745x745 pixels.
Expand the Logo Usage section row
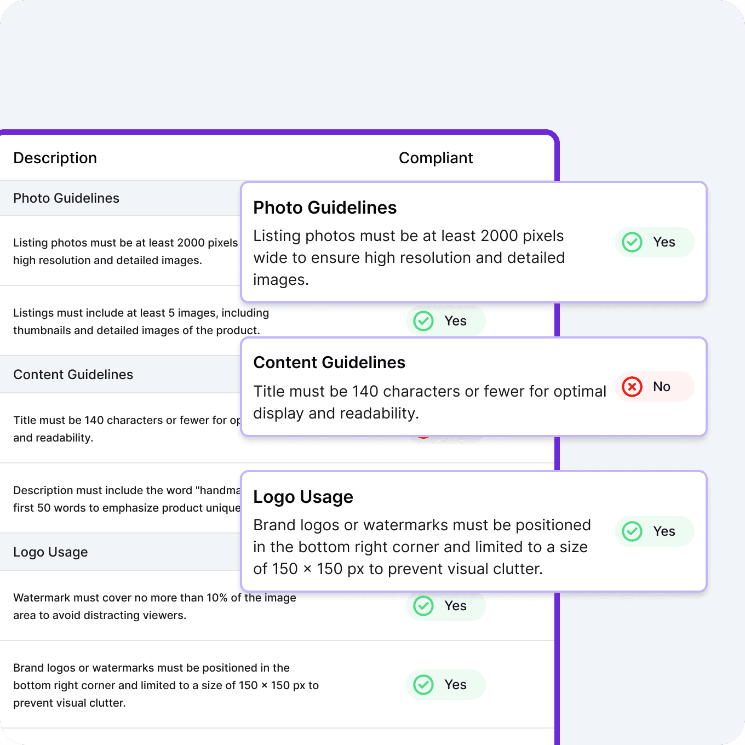click(50, 552)
